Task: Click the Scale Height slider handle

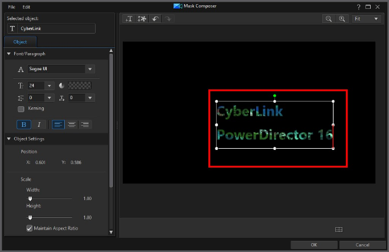Action: (x=30, y=218)
